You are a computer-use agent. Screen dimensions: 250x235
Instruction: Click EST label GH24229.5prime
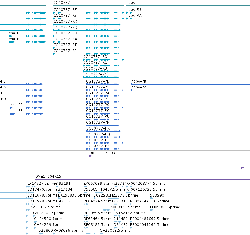49,225
